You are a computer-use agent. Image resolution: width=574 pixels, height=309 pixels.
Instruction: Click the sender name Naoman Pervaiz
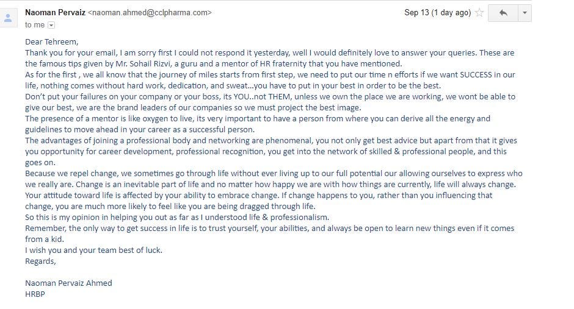click(56, 12)
